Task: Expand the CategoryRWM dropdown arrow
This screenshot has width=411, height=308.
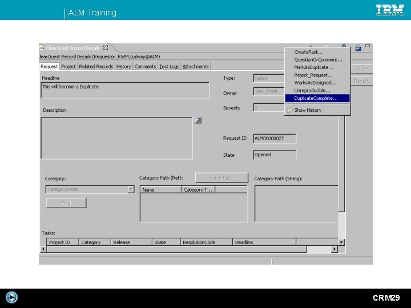Action: (x=131, y=189)
